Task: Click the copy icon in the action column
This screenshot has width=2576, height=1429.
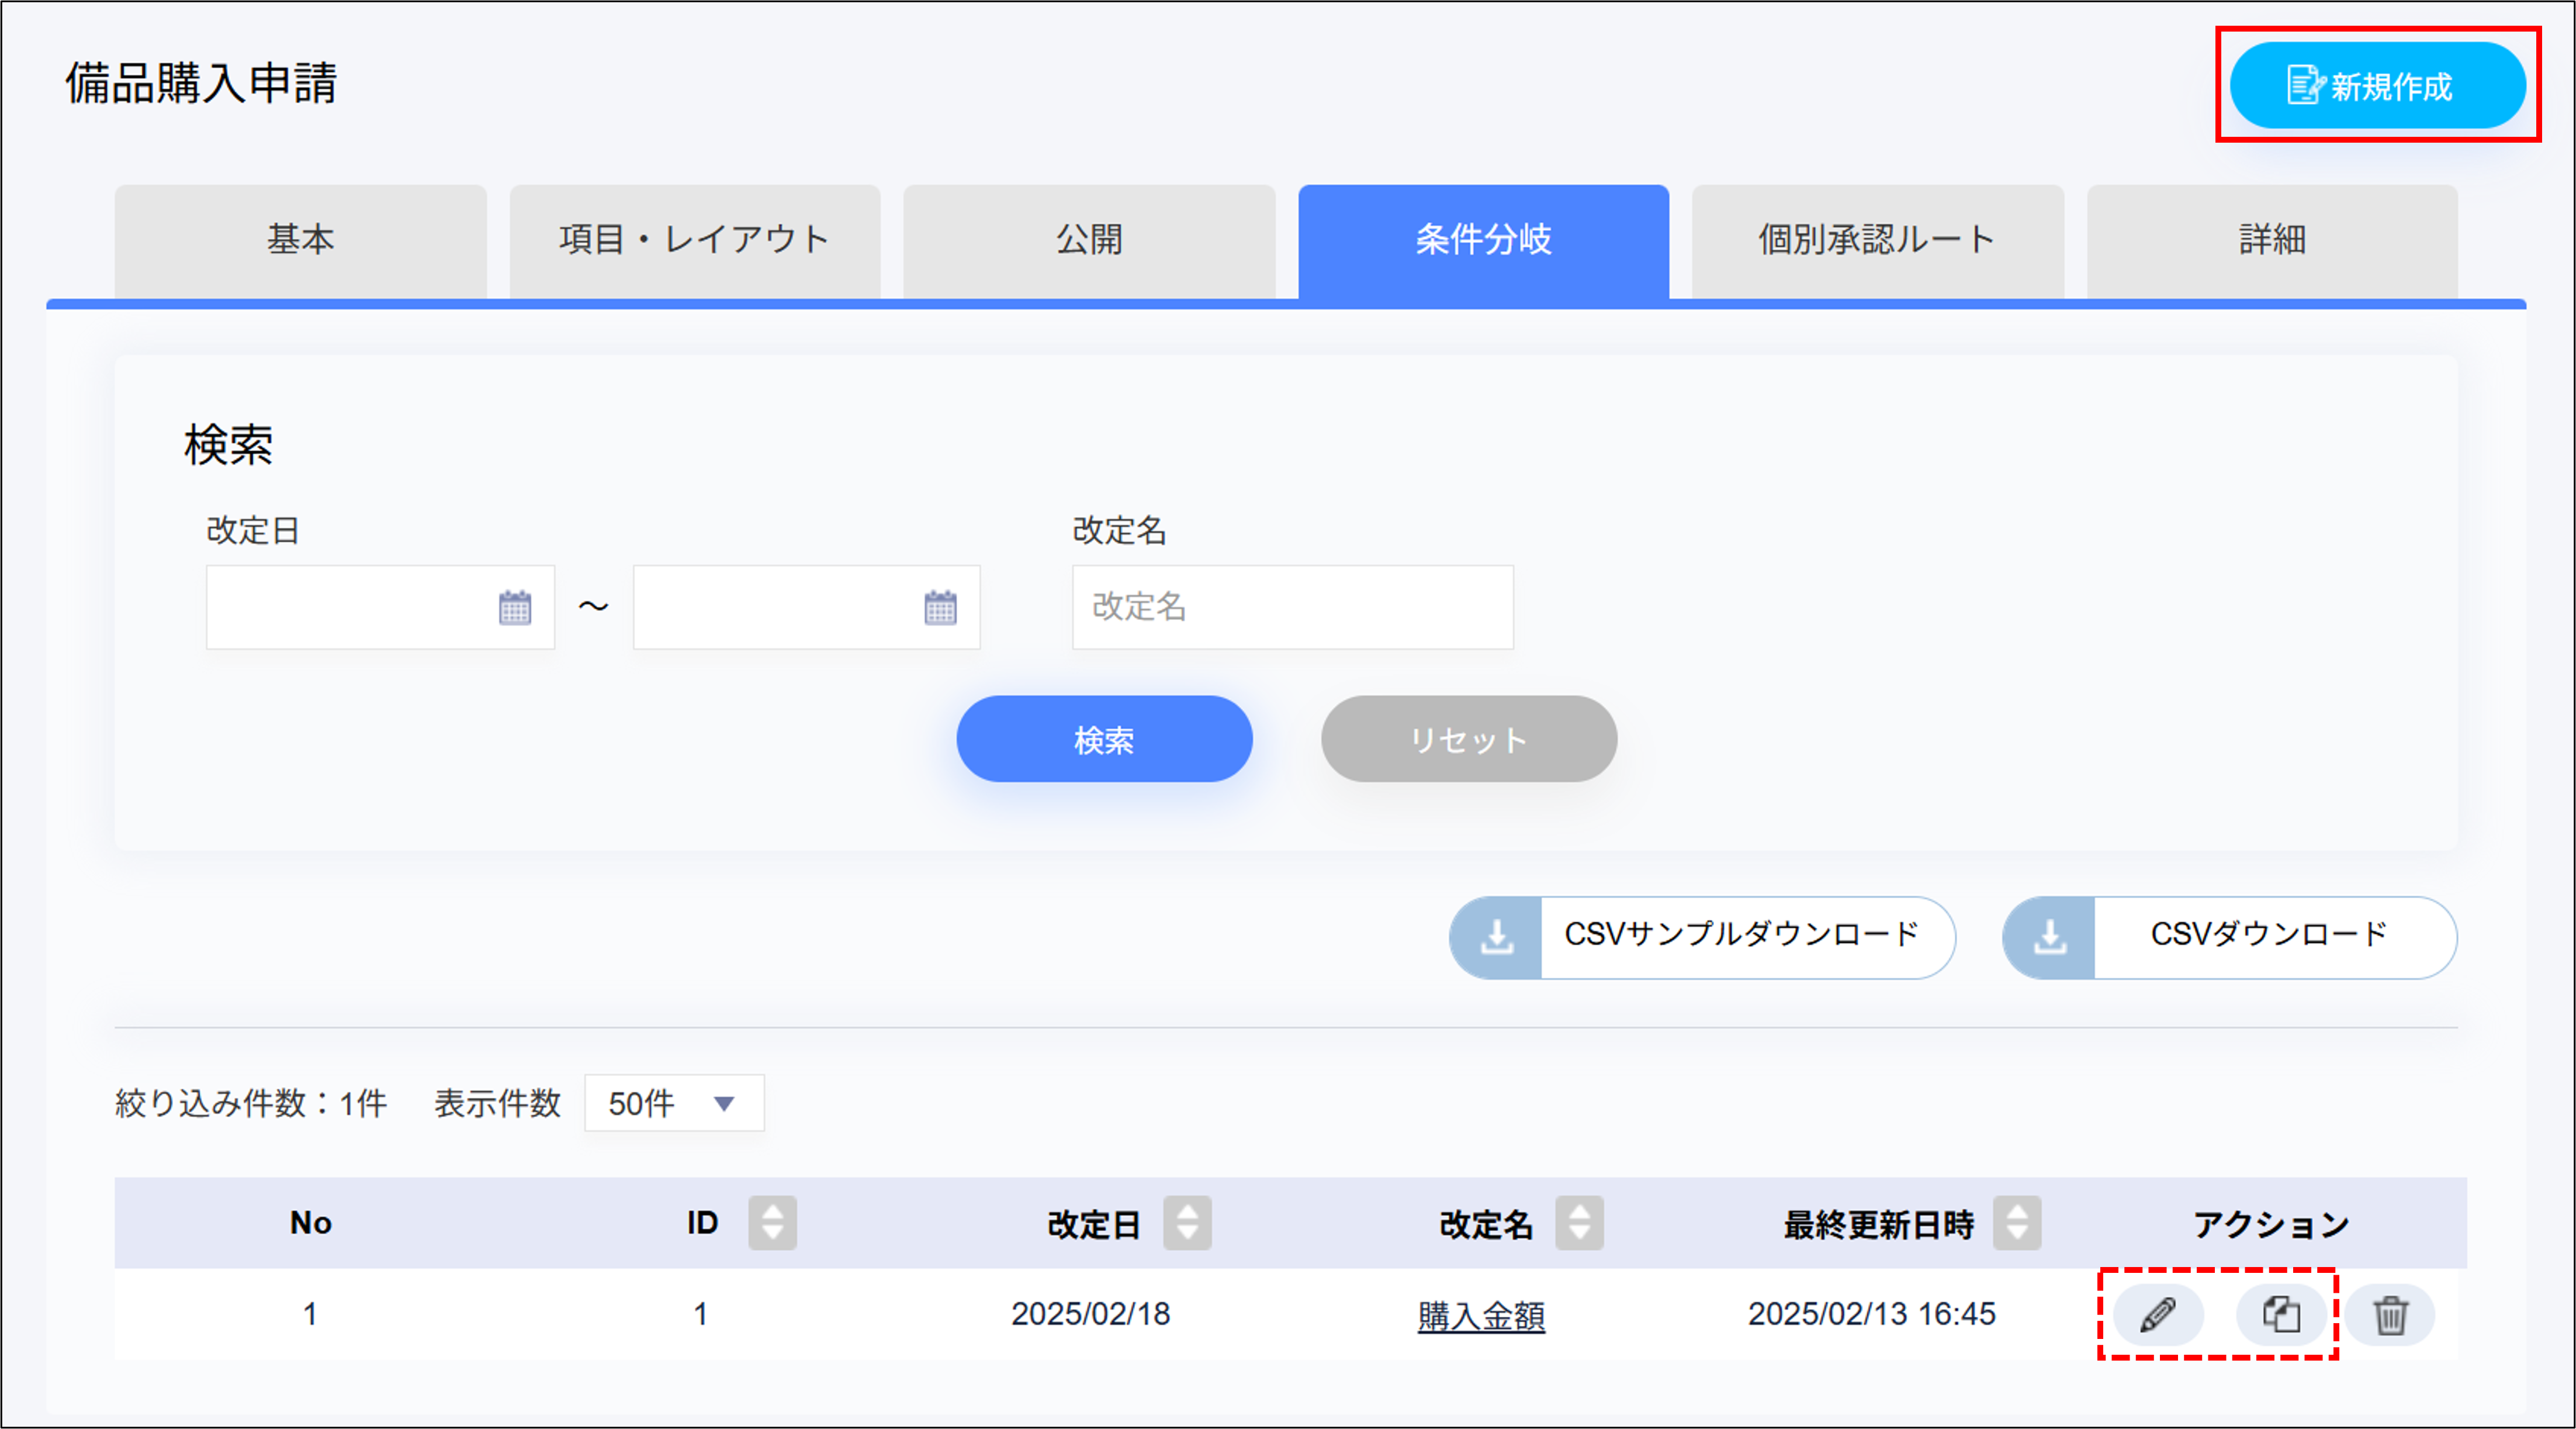Action: pos(2281,1314)
